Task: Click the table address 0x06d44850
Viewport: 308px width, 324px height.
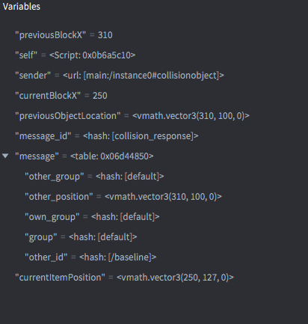Action: click(x=125, y=156)
